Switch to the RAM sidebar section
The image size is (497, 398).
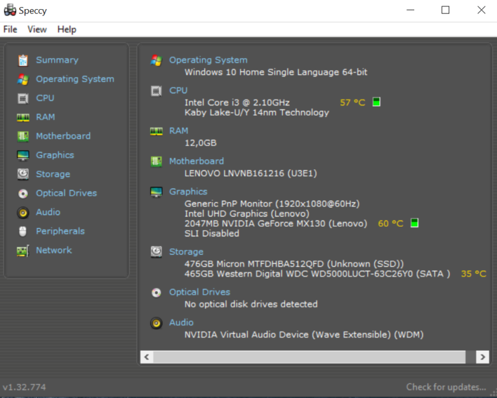pyautogui.click(x=45, y=117)
